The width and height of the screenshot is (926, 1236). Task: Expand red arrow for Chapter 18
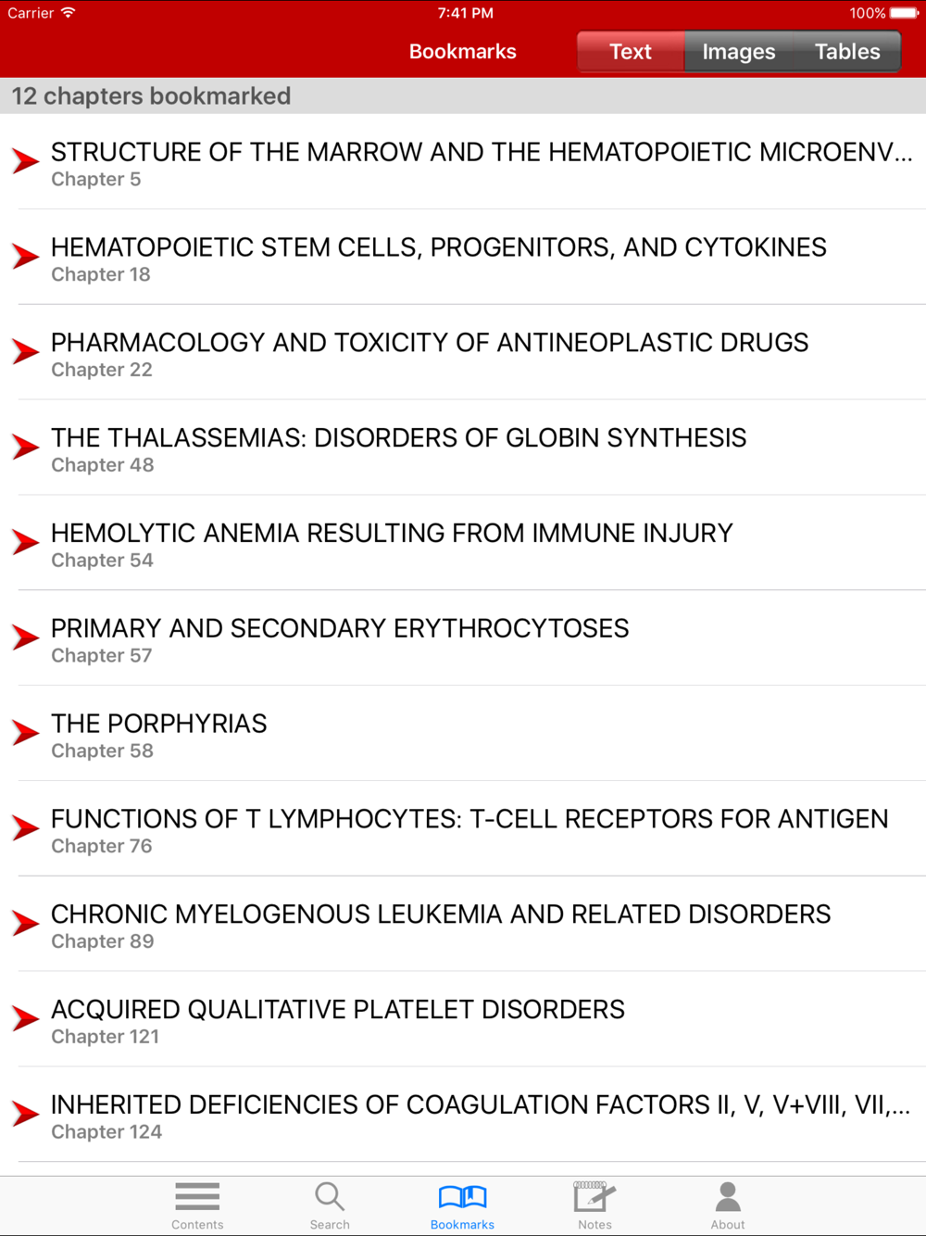click(x=26, y=257)
